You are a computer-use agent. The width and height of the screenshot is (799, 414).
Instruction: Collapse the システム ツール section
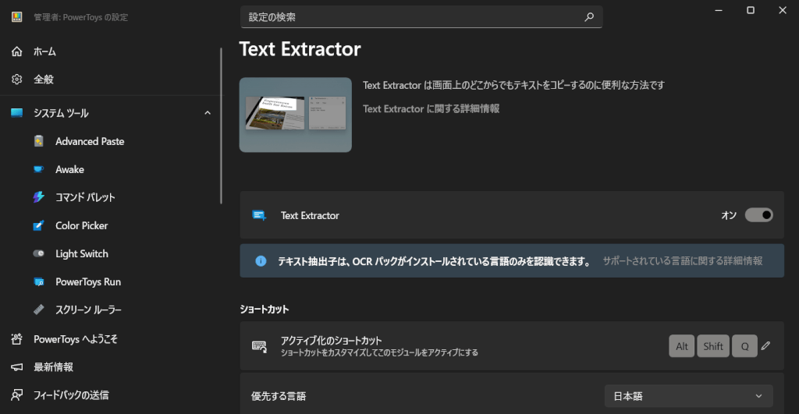point(208,113)
